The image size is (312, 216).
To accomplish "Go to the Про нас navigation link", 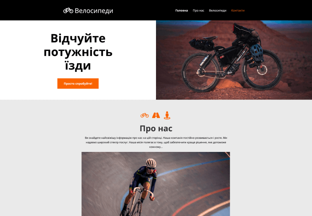I will (199, 10).
